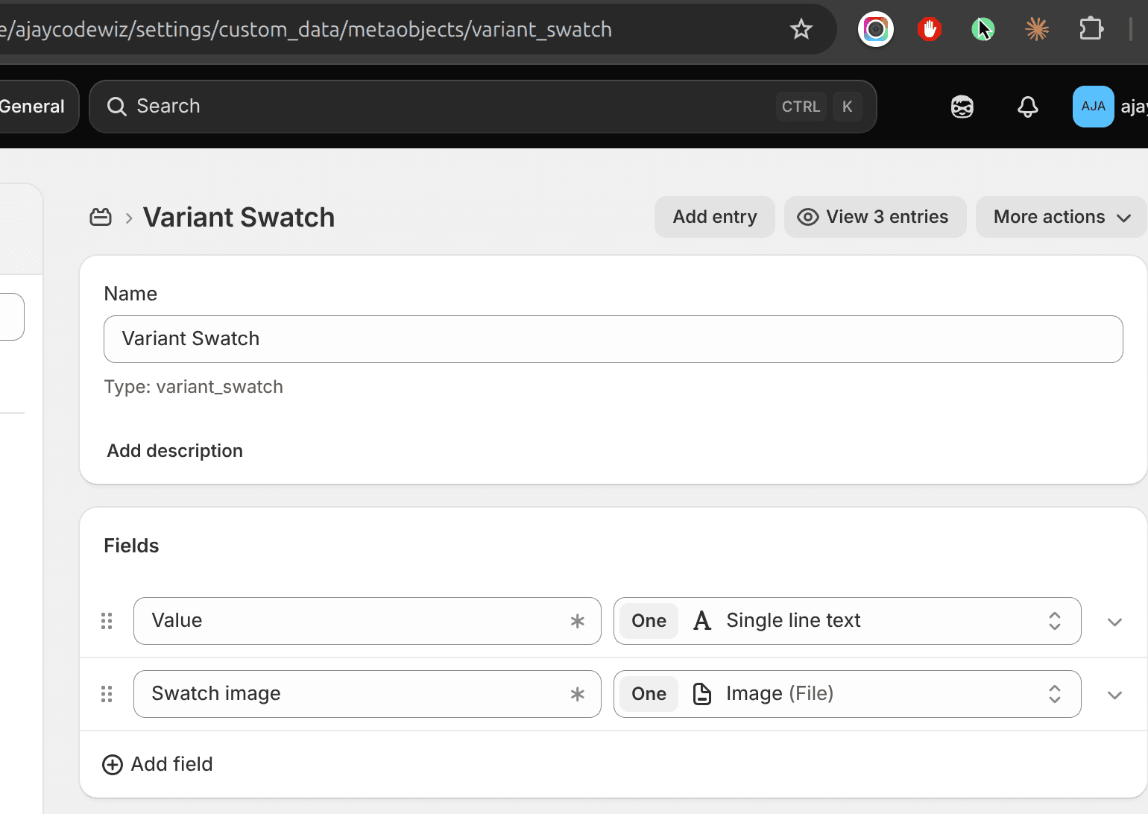The image size is (1148, 814).
Task: Click Add description link
Action: (175, 451)
